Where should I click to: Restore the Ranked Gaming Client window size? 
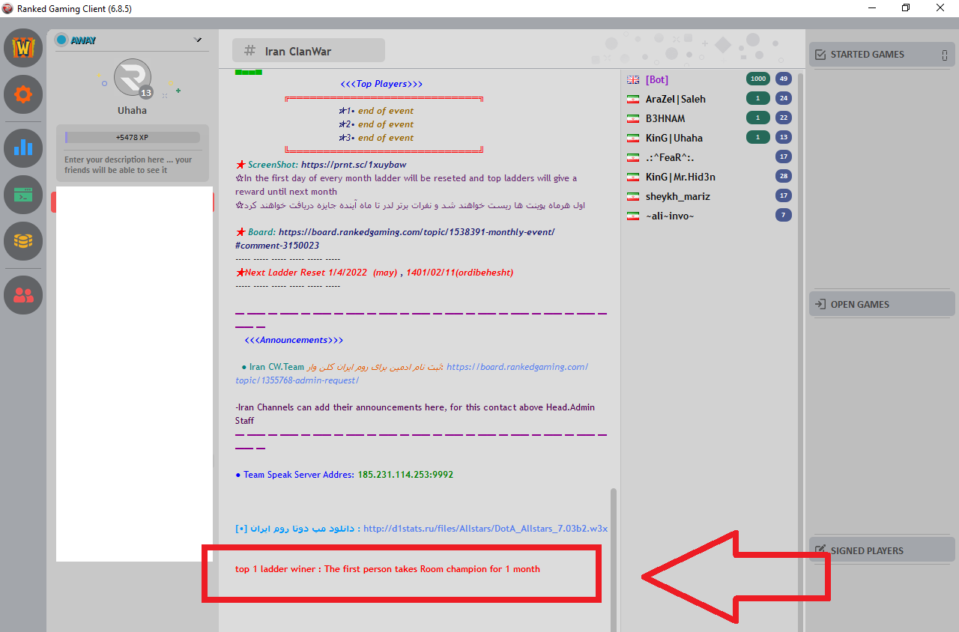coord(906,8)
